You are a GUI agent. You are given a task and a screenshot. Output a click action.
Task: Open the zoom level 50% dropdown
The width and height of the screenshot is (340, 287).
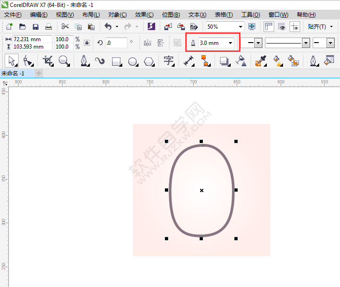240,27
